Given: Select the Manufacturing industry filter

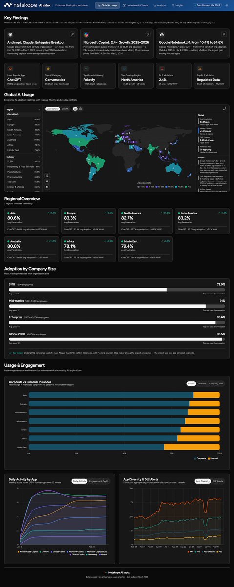Looking at the screenshot, I should pyautogui.click(x=23, y=172).
